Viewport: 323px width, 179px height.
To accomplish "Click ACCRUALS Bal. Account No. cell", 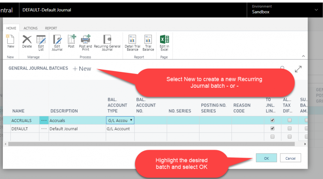I will coord(151,120).
